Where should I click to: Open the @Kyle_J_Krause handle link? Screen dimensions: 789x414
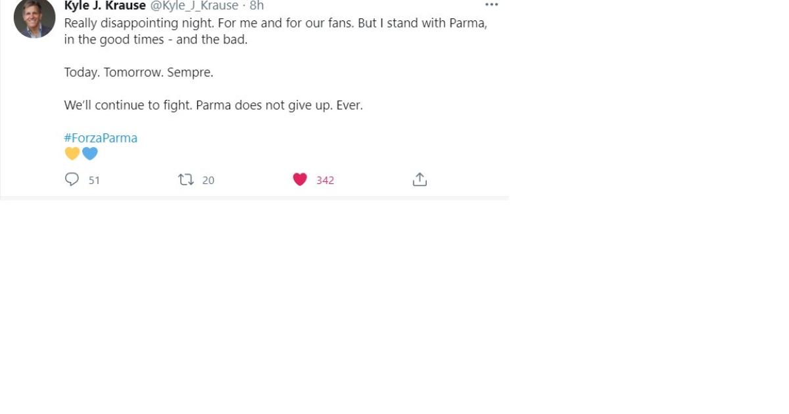point(195,6)
